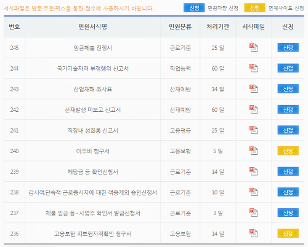
Task: Select the 번호 column header
Action: 14,26
